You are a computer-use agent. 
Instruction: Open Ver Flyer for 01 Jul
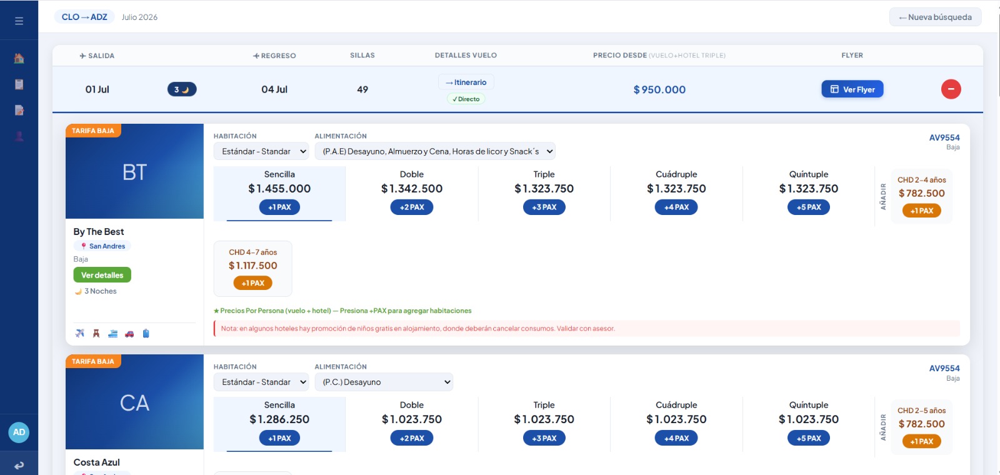852,89
